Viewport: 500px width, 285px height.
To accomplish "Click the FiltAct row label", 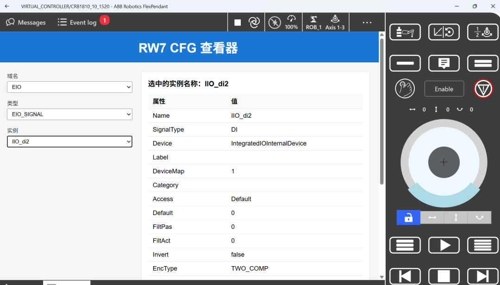I will click(x=162, y=241).
